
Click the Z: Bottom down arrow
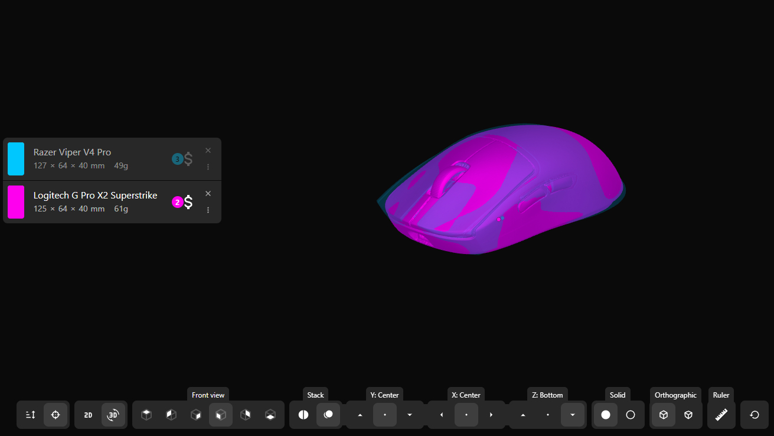tap(572, 415)
